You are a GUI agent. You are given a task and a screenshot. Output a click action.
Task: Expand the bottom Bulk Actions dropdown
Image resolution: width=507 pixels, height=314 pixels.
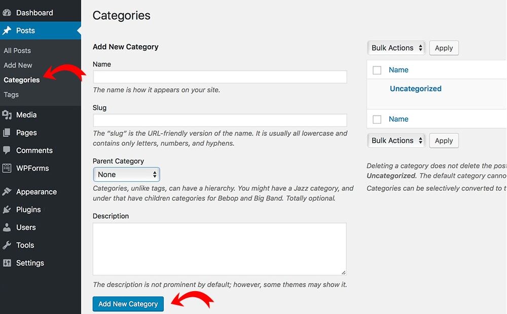[396, 141]
